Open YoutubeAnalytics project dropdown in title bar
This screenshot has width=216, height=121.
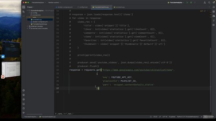point(38,2)
